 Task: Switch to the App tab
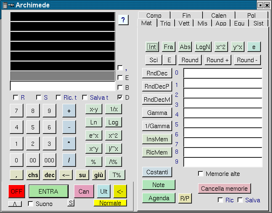pyautogui.click(x=221, y=23)
